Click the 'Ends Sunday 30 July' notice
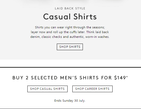Screen dimensions: 141x109 pos(70,101)
